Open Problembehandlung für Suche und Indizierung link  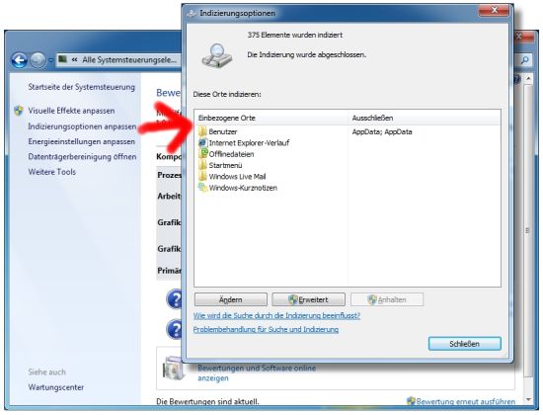point(266,329)
